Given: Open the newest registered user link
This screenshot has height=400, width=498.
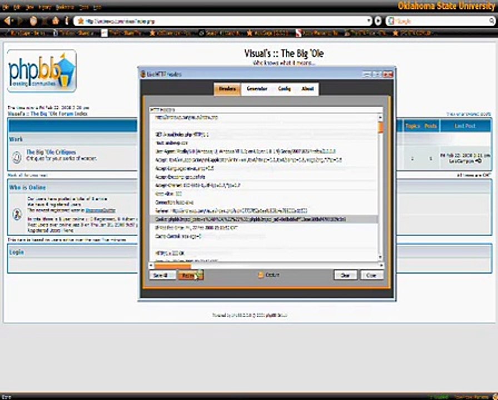Looking at the screenshot, I should pos(101,210).
